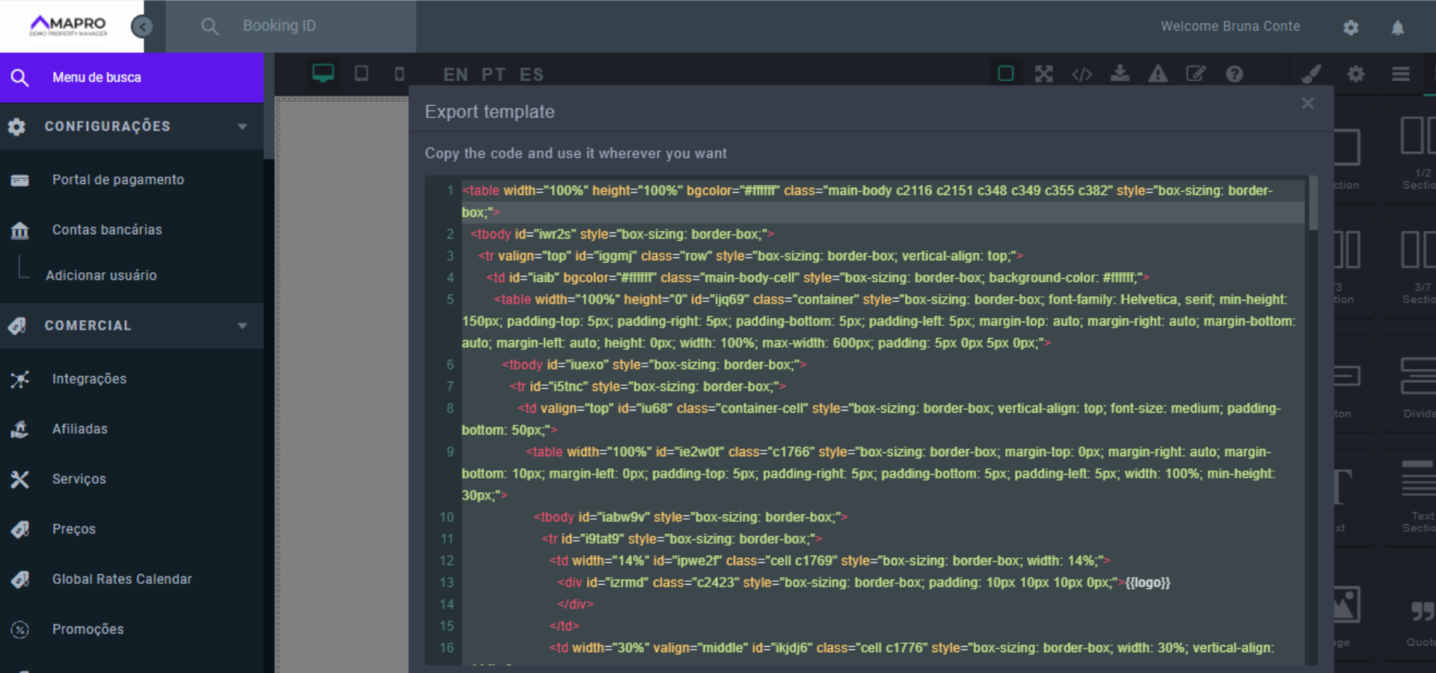Select the PT language tab
Image resolution: width=1436 pixels, height=673 pixels.
tap(493, 75)
